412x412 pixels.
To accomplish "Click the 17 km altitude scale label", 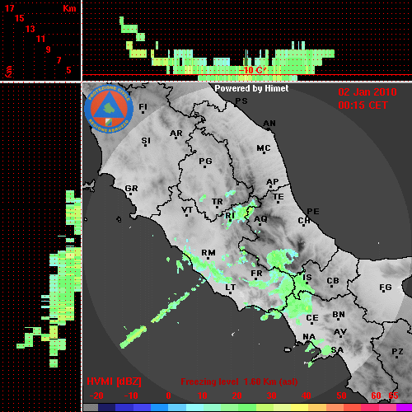I will click(10, 8).
